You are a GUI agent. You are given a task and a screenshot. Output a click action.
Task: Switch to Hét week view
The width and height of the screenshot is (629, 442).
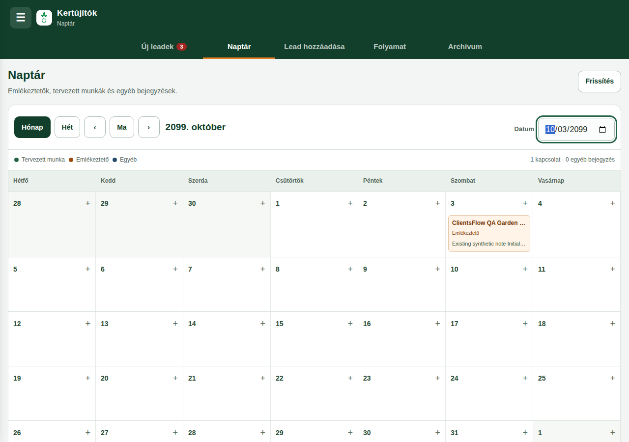tap(67, 127)
